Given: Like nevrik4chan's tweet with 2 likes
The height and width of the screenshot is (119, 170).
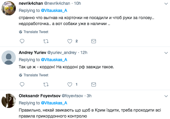Looking at the screenshot, I should (70, 41).
